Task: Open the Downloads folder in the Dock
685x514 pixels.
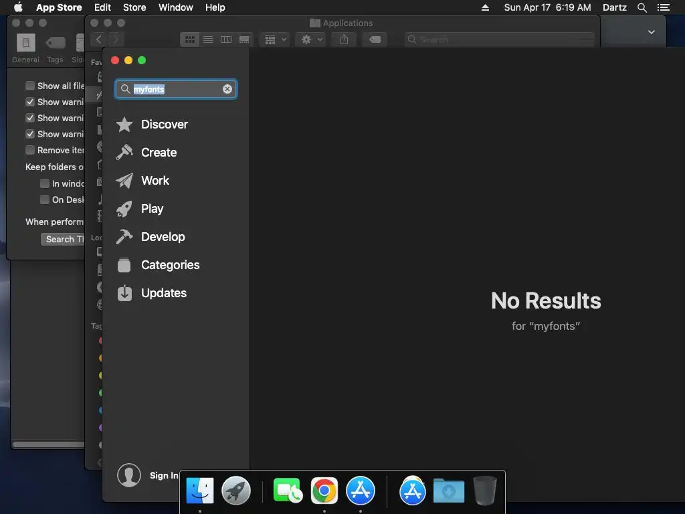Action: click(449, 491)
